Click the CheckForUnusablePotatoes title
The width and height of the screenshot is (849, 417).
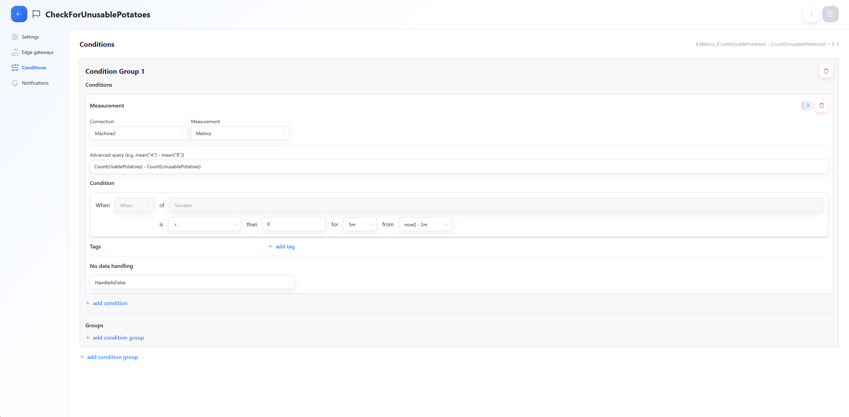pos(98,14)
